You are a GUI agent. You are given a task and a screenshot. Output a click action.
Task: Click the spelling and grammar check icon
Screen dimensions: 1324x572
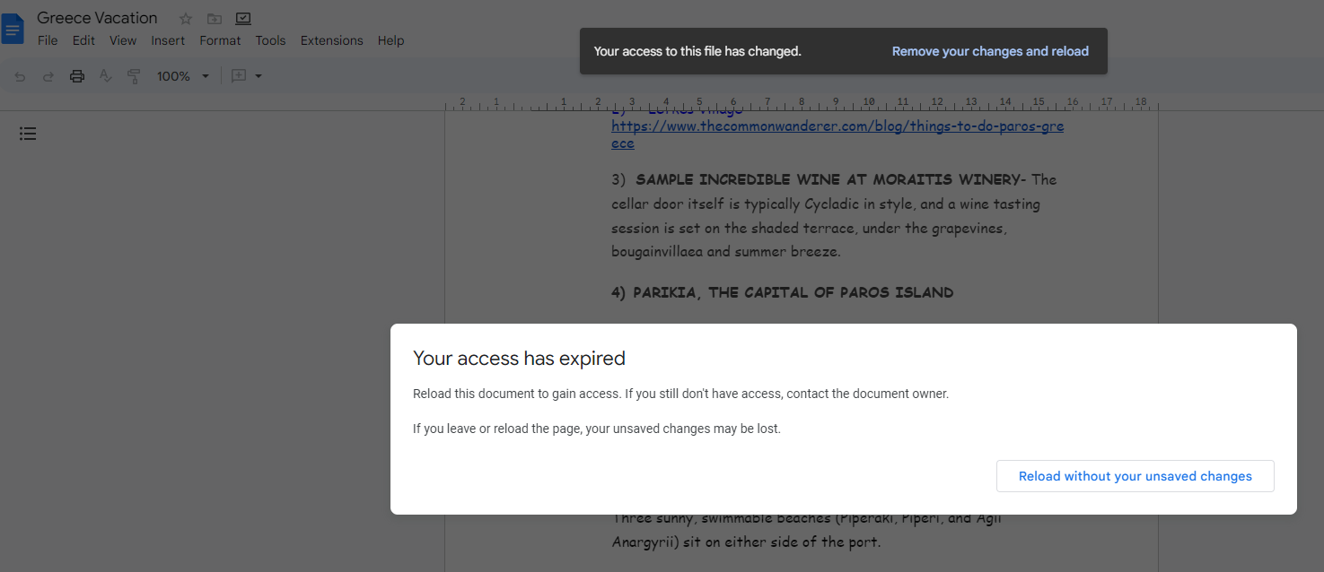tap(105, 76)
